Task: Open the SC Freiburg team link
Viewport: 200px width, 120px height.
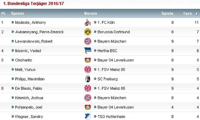Action: (107, 79)
